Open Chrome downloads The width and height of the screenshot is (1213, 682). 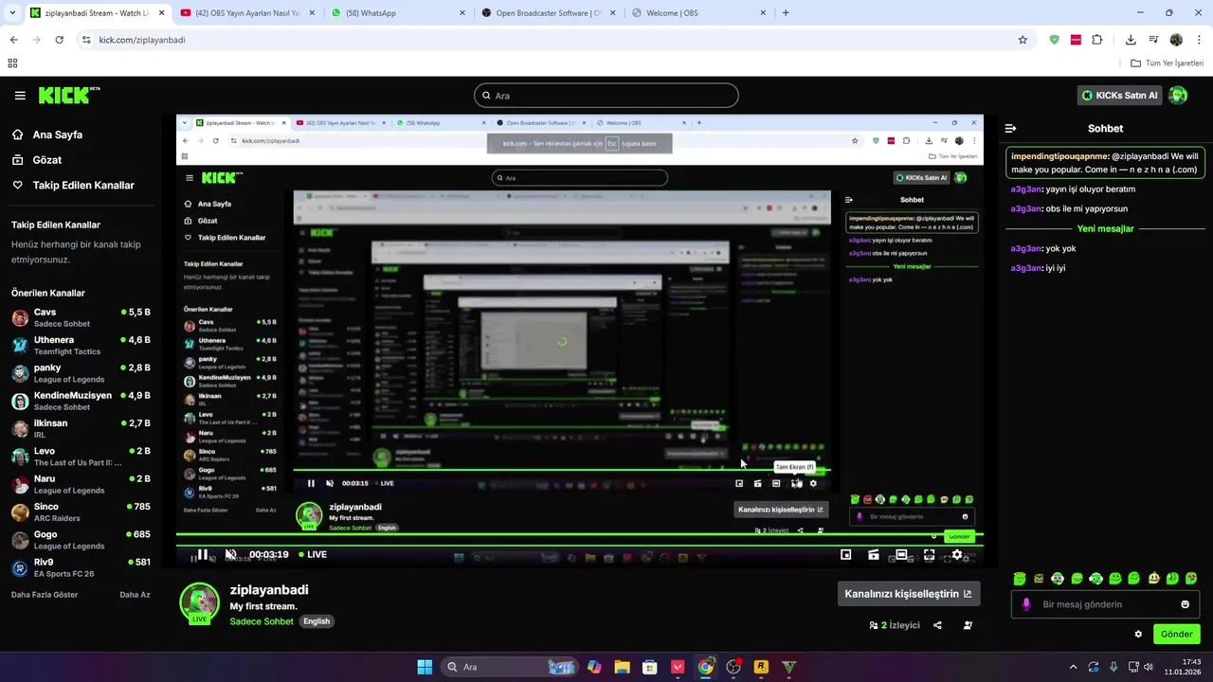[1131, 40]
